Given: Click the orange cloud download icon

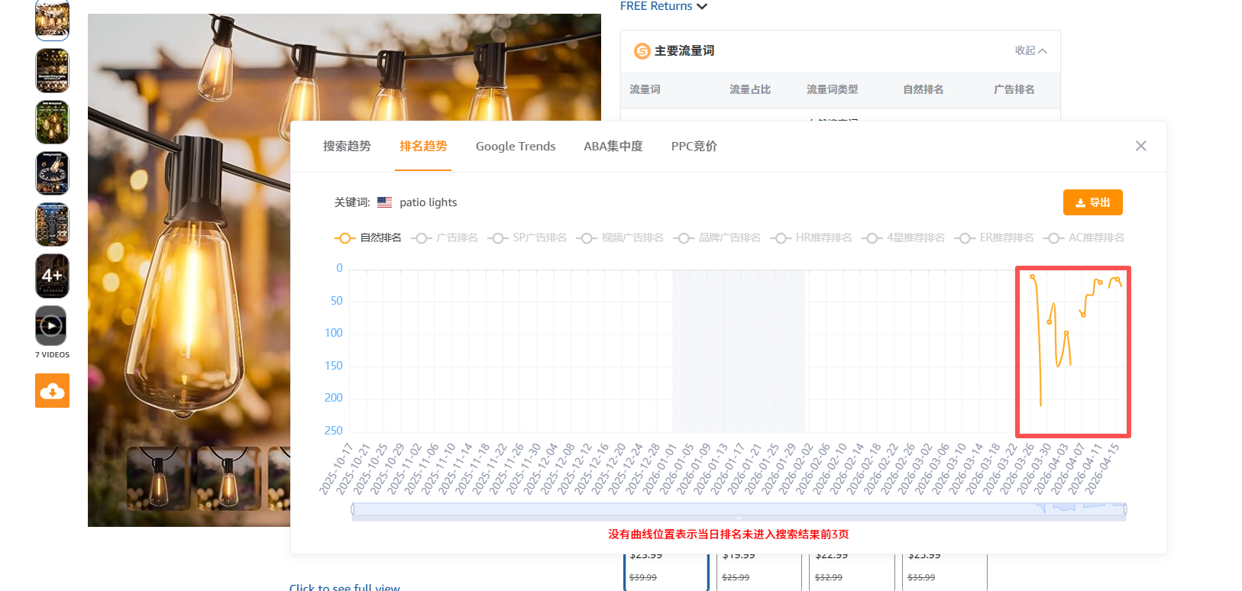Looking at the screenshot, I should pos(52,390).
